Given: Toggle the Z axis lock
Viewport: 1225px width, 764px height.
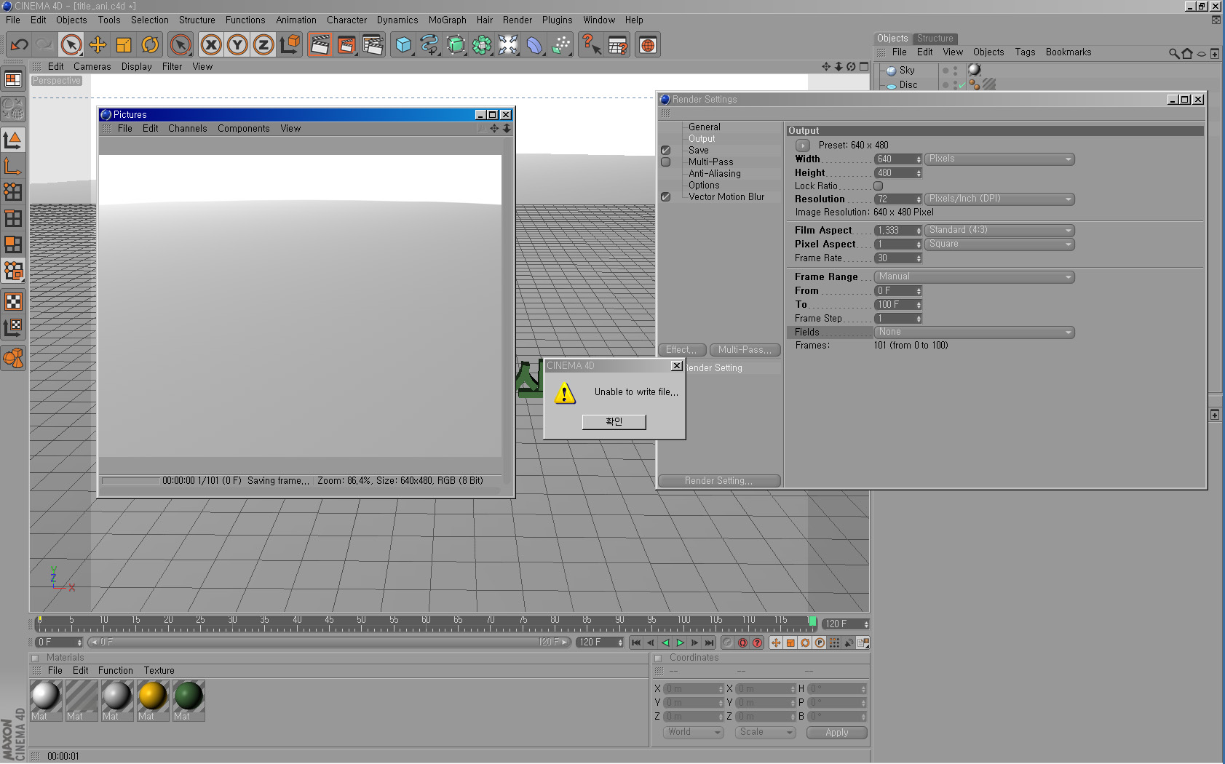Looking at the screenshot, I should point(263,45).
